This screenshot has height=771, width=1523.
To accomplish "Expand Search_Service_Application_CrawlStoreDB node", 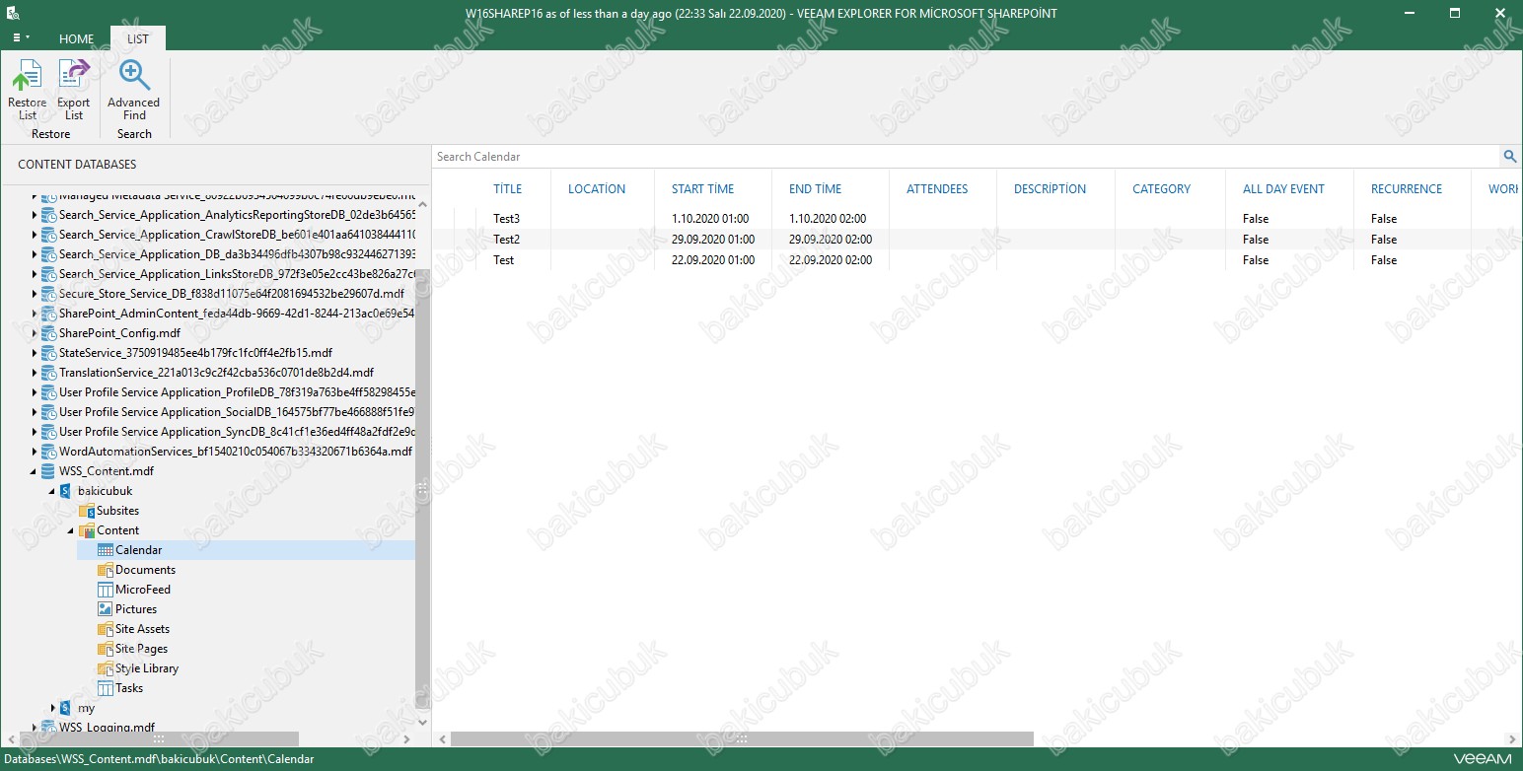I will click(x=35, y=234).
